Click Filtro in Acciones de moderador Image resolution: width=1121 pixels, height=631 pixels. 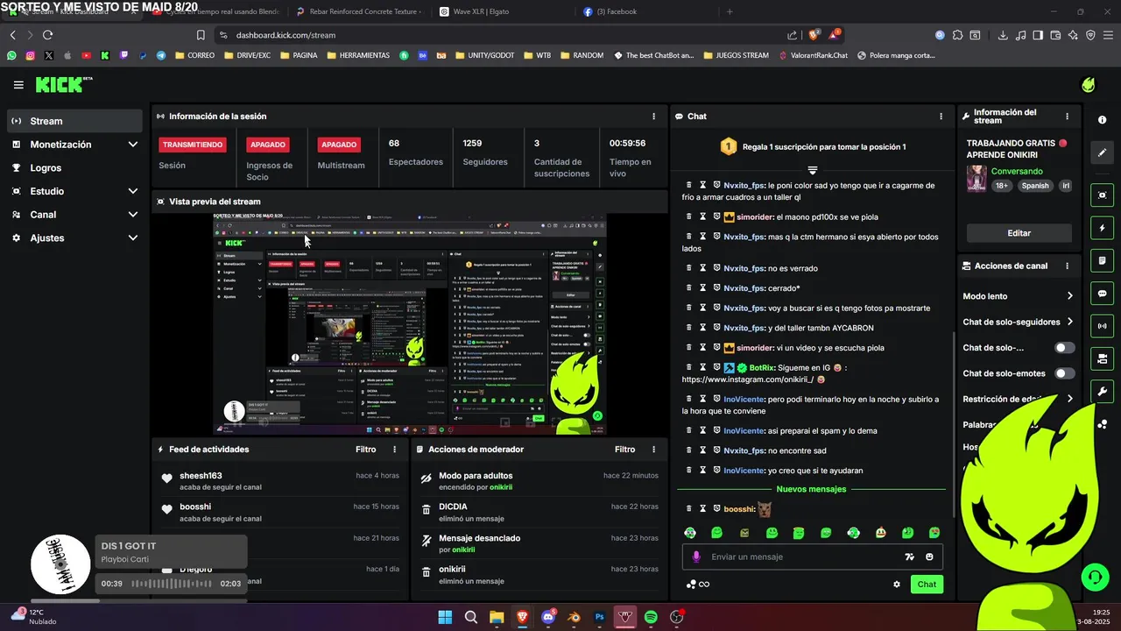(624, 450)
